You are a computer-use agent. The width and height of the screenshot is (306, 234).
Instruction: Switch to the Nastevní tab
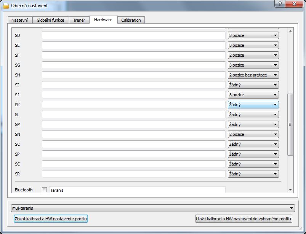tap(20, 20)
